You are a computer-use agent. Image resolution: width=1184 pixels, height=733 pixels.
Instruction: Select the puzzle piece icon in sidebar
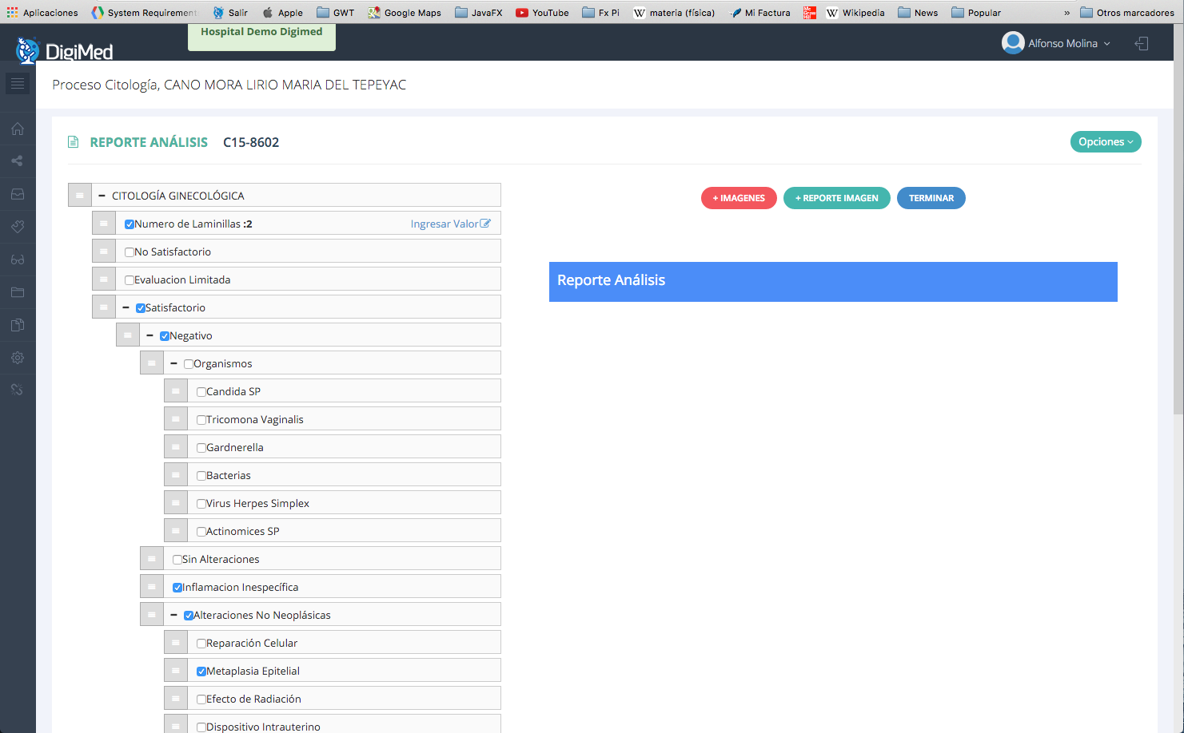pos(18,227)
